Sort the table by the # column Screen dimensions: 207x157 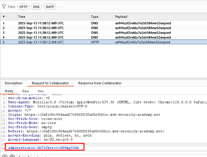point(9,17)
